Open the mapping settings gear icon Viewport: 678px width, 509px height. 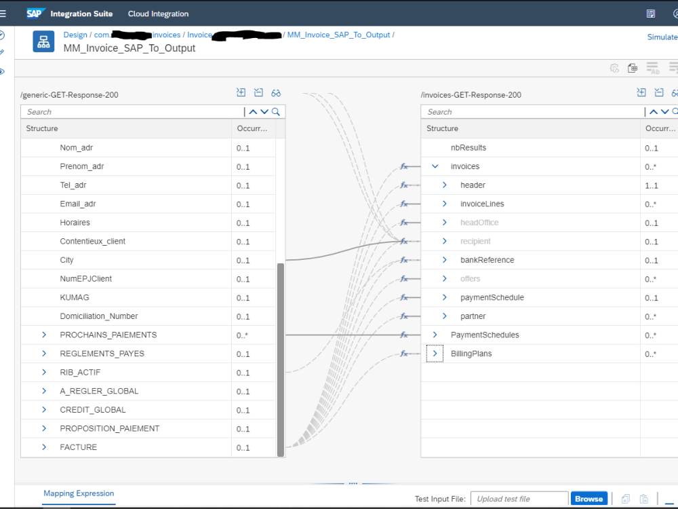(x=614, y=68)
